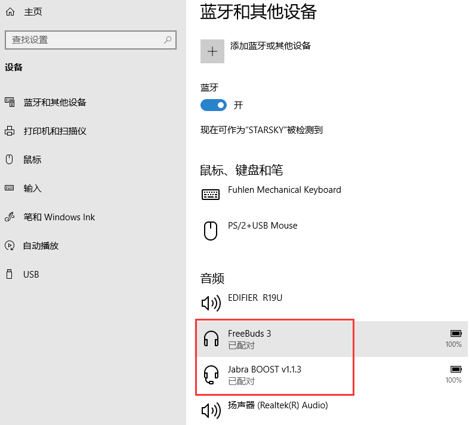Viewport: 469px width, 425px height.
Task: Select FreeBuds 3 paired device
Action: [332, 339]
